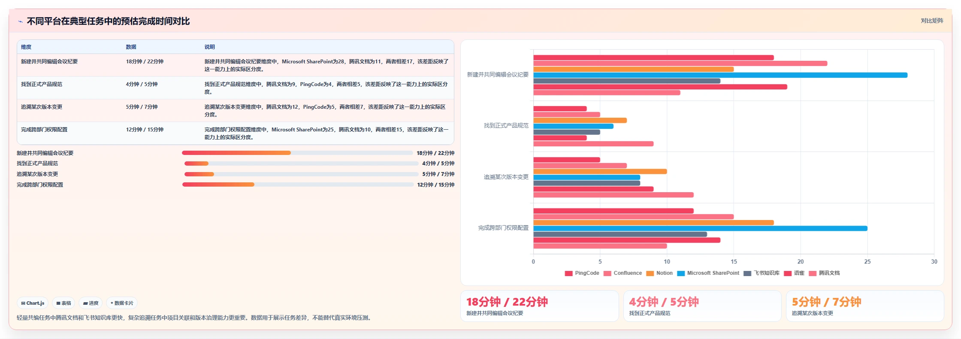This screenshot has width=961, height=339.
Task: Click the 对比矩阵 label in the header
Action: 932,21
